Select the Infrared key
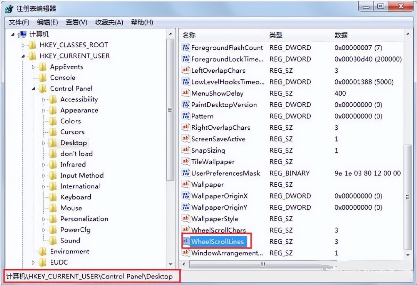417x285 pixels. point(73,164)
